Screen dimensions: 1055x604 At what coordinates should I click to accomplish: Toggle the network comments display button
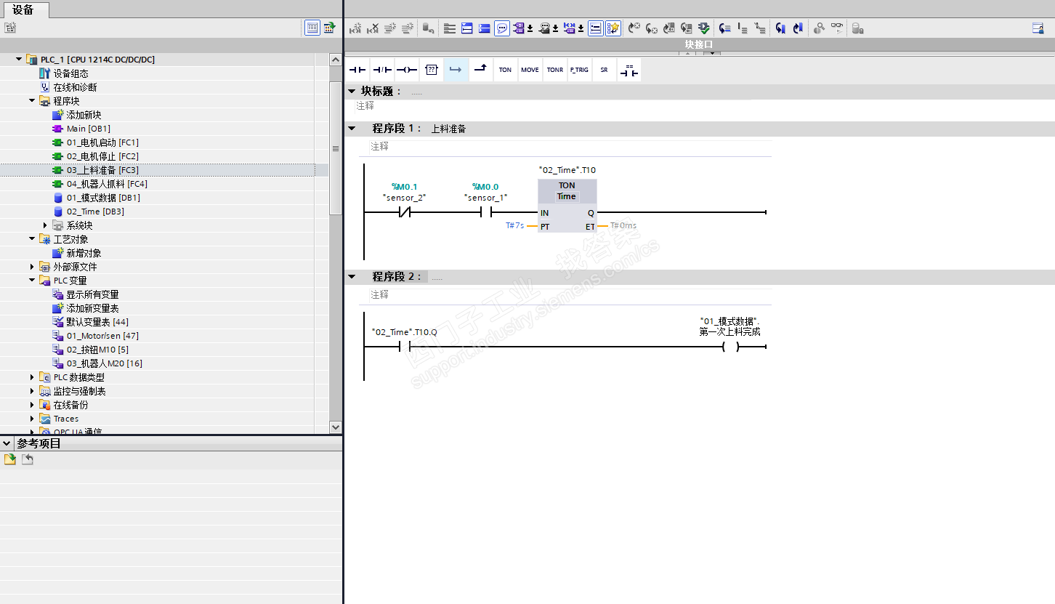595,28
